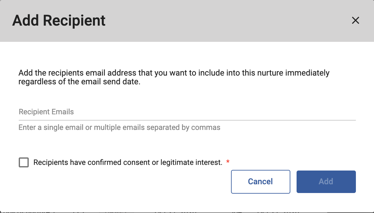Tick the confirmed consent checkbox
Screen dimensions: 374x213
pos(24,162)
